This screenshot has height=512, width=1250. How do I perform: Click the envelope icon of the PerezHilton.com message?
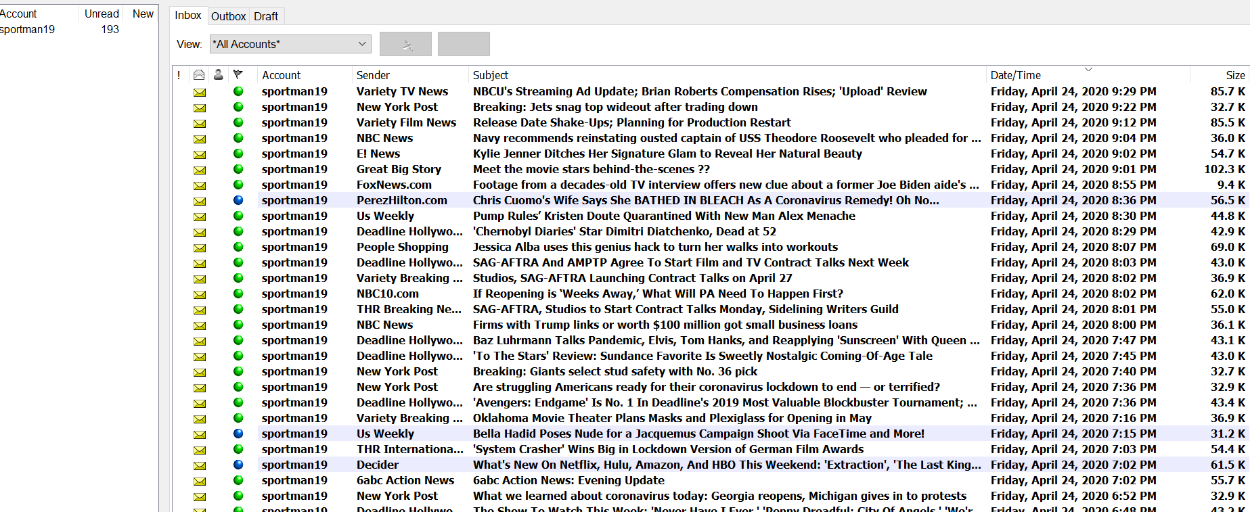pyautogui.click(x=200, y=201)
